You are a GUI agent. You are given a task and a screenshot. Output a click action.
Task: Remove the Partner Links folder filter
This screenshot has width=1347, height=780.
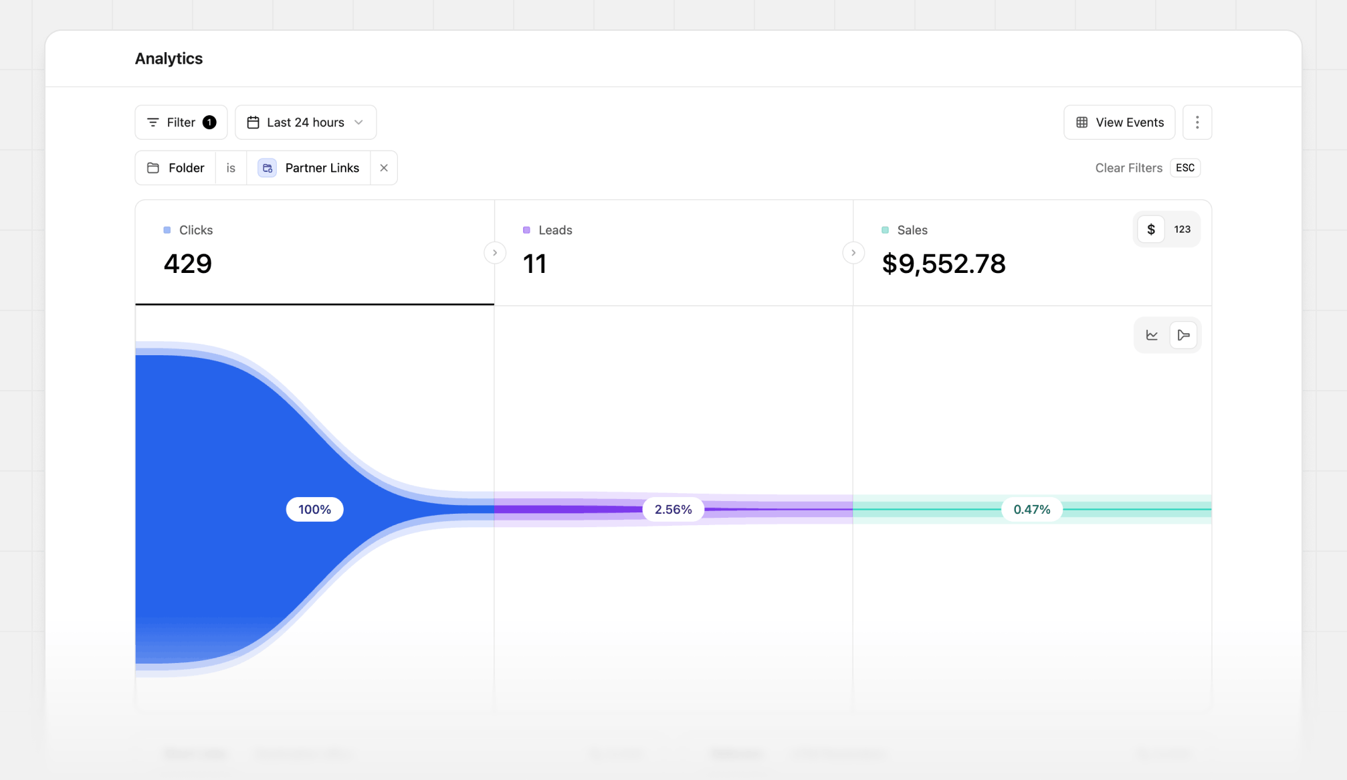pos(384,168)
